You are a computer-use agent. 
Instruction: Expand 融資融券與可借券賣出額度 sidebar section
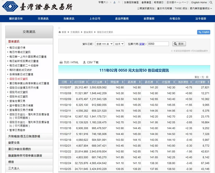coord(29,156)
